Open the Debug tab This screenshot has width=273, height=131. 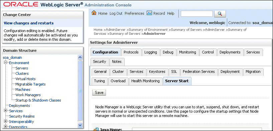pos(168,52)
